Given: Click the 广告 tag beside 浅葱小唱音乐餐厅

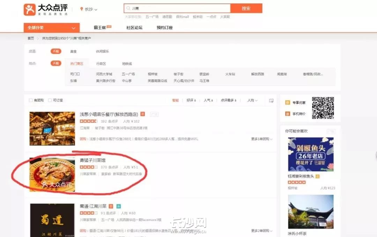Looking at the screenshot, I should tap(154, 114).
